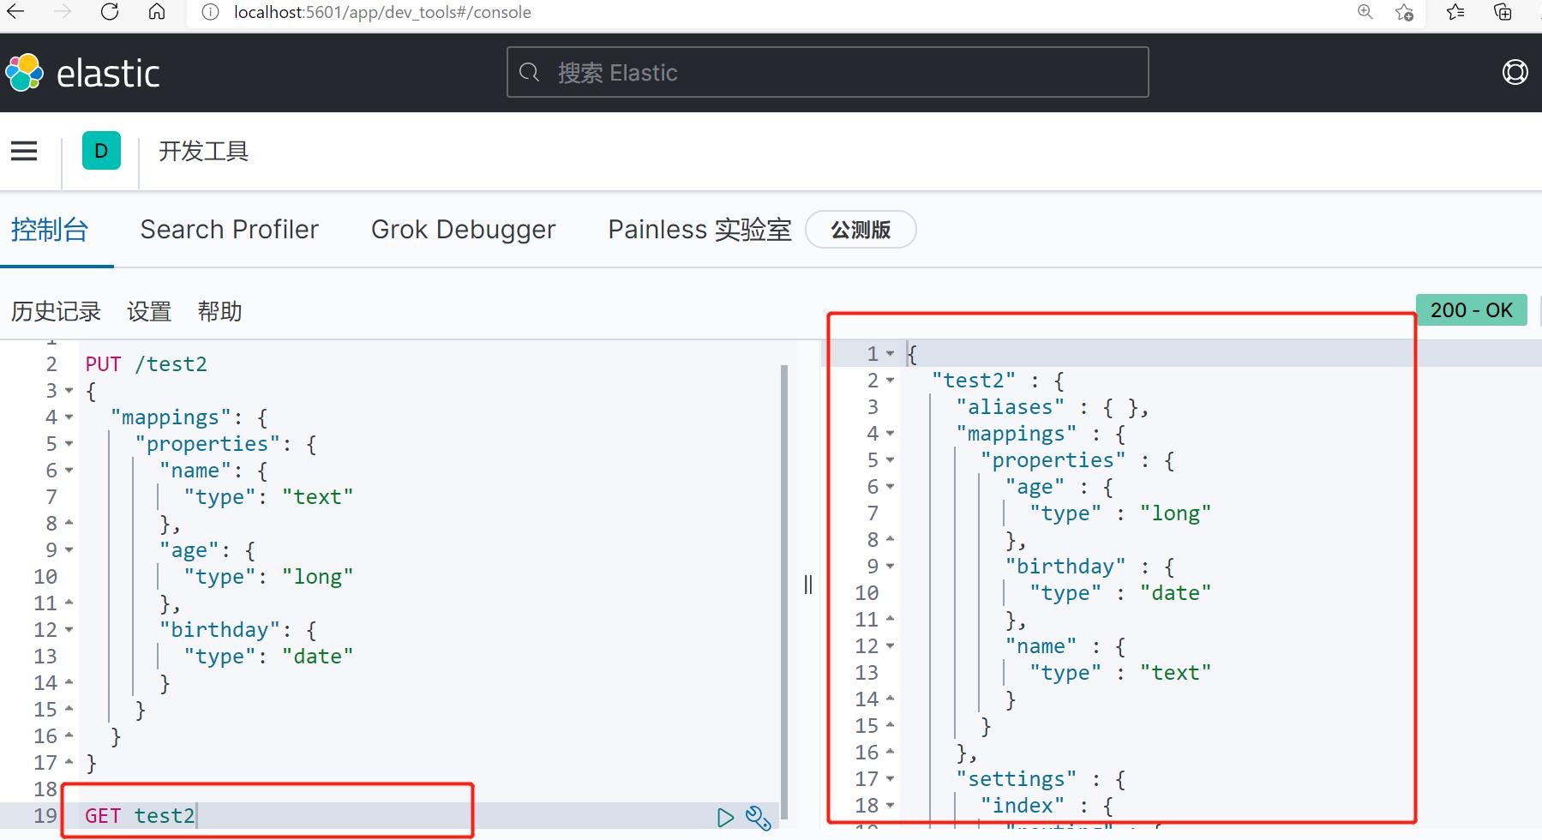
Task: Open the Grok Debugger tab
Action: tap(463, 230)
